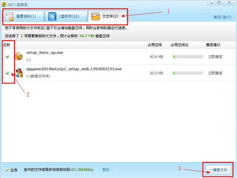Click the 搬家建议 column header

click(x=213, y=45)
